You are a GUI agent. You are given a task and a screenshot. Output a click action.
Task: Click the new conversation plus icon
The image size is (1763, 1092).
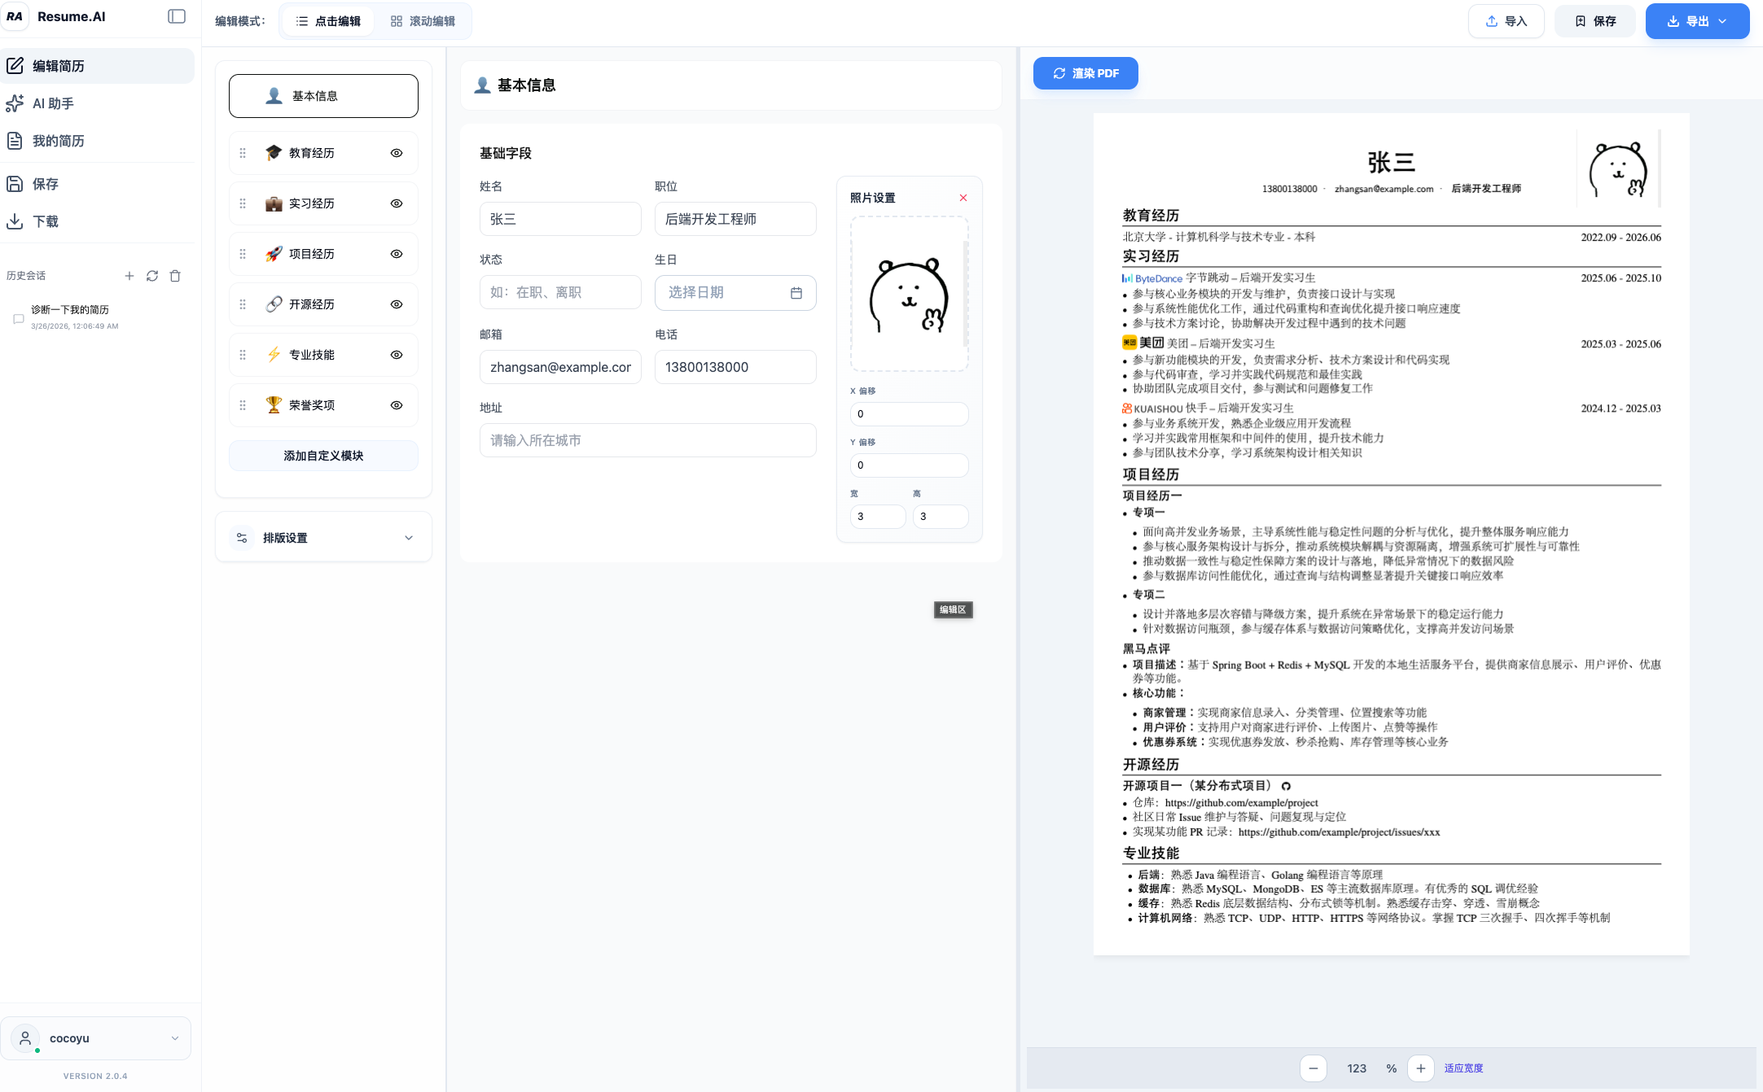pyautogui.click(x=129, y=276)
